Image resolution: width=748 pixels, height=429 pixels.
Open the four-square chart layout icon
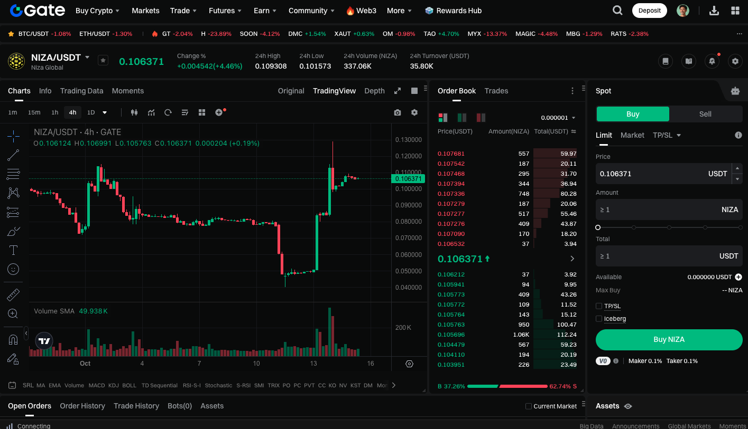(x=202, y=112)
